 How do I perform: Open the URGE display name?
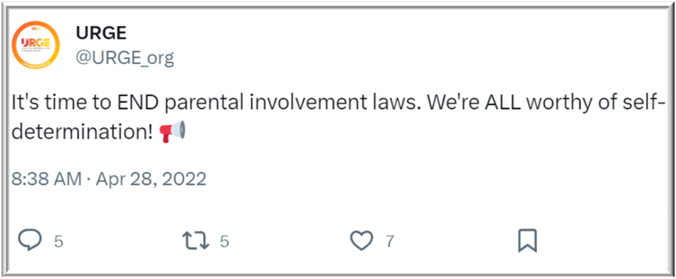click(x=101, y=33)
